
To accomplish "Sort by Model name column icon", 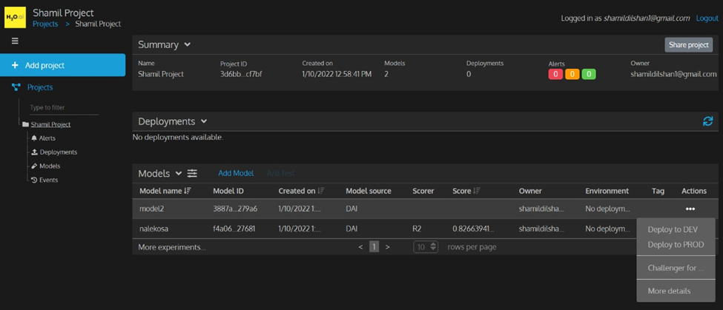I will pos(188,191).
